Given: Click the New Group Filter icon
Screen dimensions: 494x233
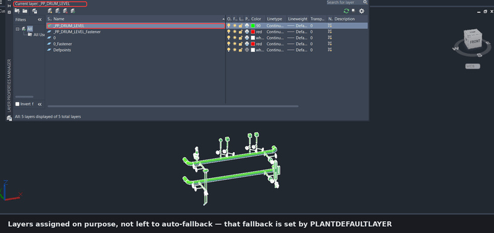Looking at the screenshot, I should tap(25, 11).
